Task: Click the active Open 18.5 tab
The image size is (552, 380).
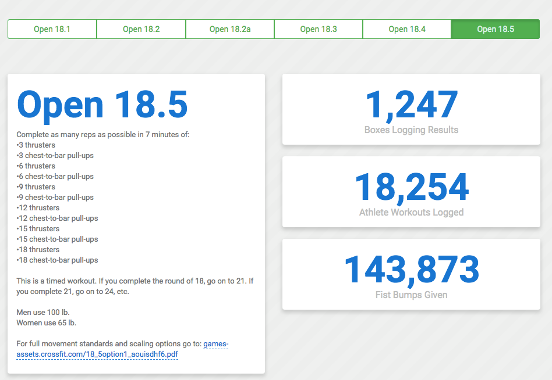Action: click(x=496, y=29)
